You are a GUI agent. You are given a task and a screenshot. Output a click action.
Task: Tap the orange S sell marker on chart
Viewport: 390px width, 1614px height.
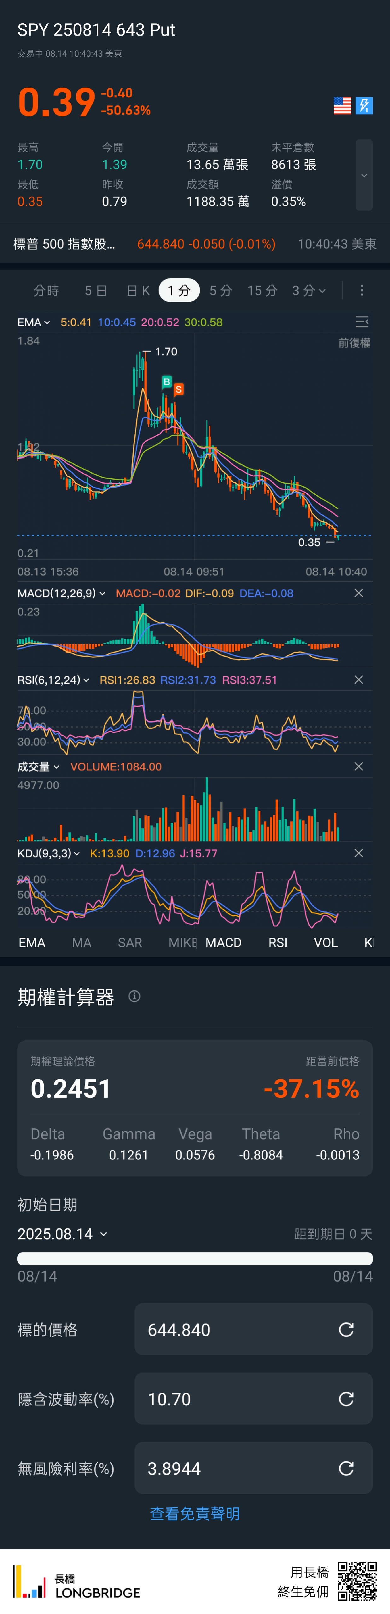[179, 390]
